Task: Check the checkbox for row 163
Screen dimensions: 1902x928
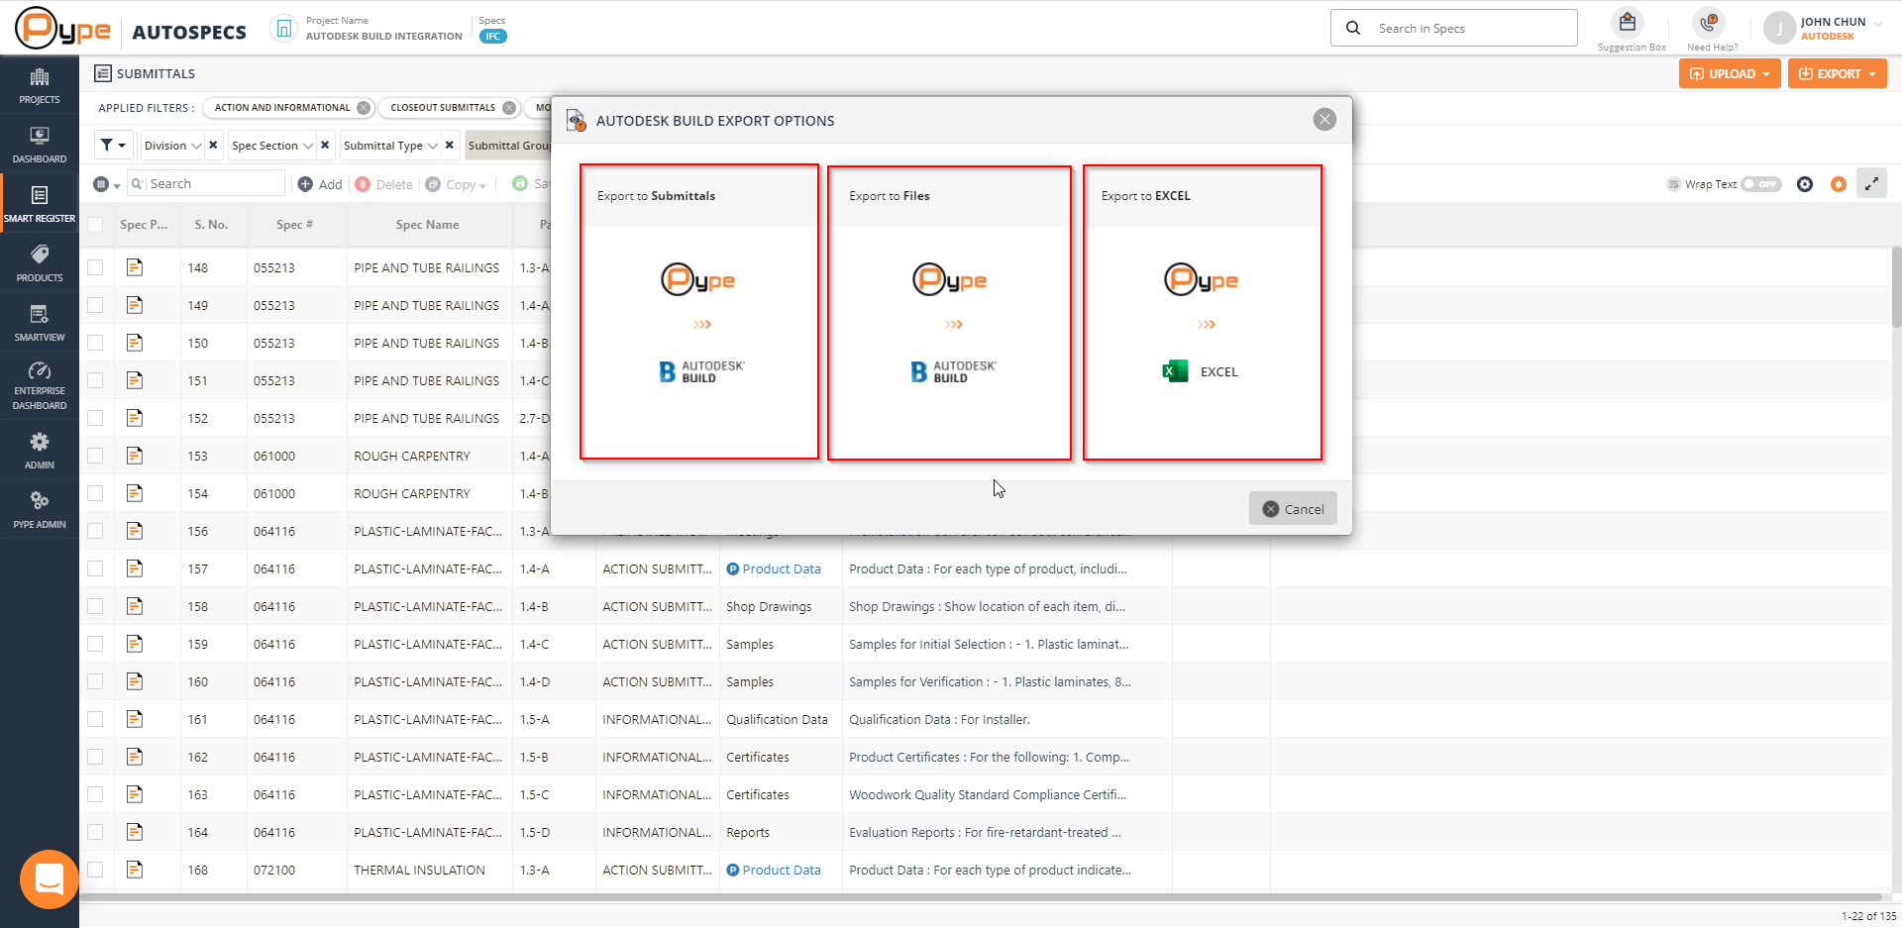Action: click(x=95, y=794)
